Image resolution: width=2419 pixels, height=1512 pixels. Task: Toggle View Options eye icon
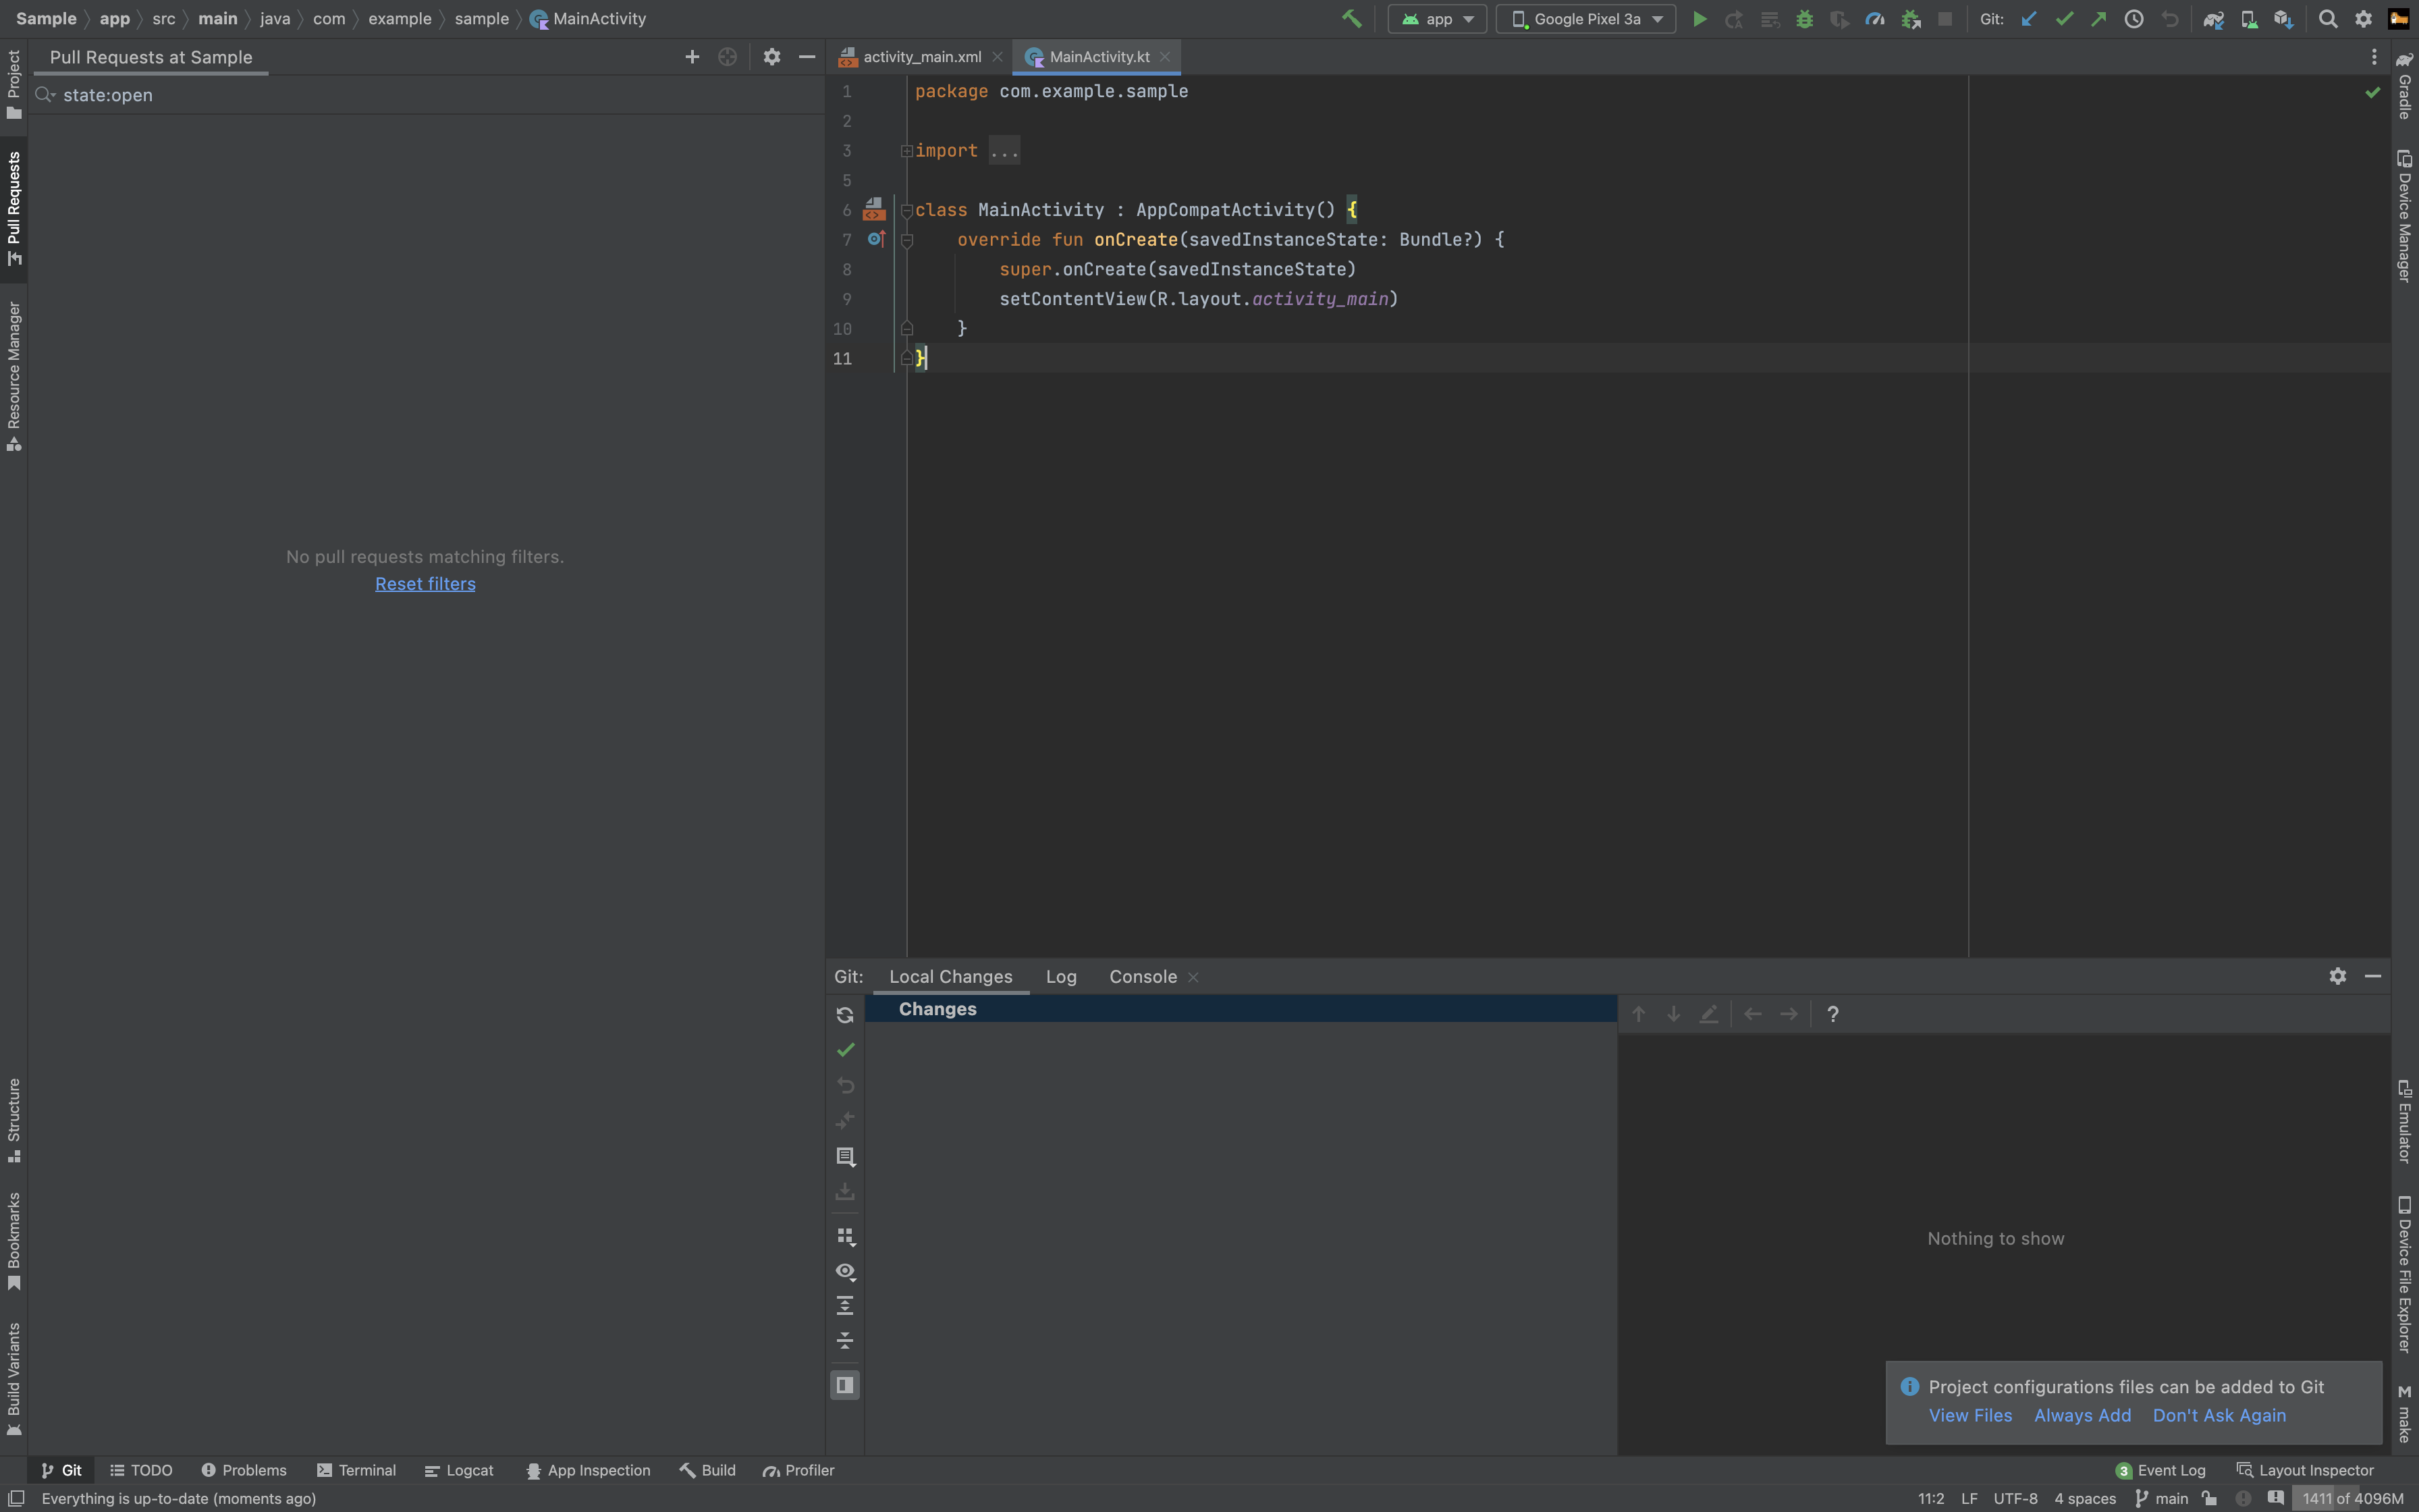pyautogui.click(x=844, y=1272)
